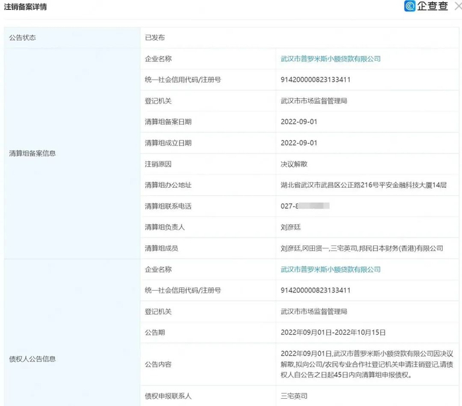Click credit code in 清算组备案信息 section
The image size is (462, 406).
[x=315, y=80]
